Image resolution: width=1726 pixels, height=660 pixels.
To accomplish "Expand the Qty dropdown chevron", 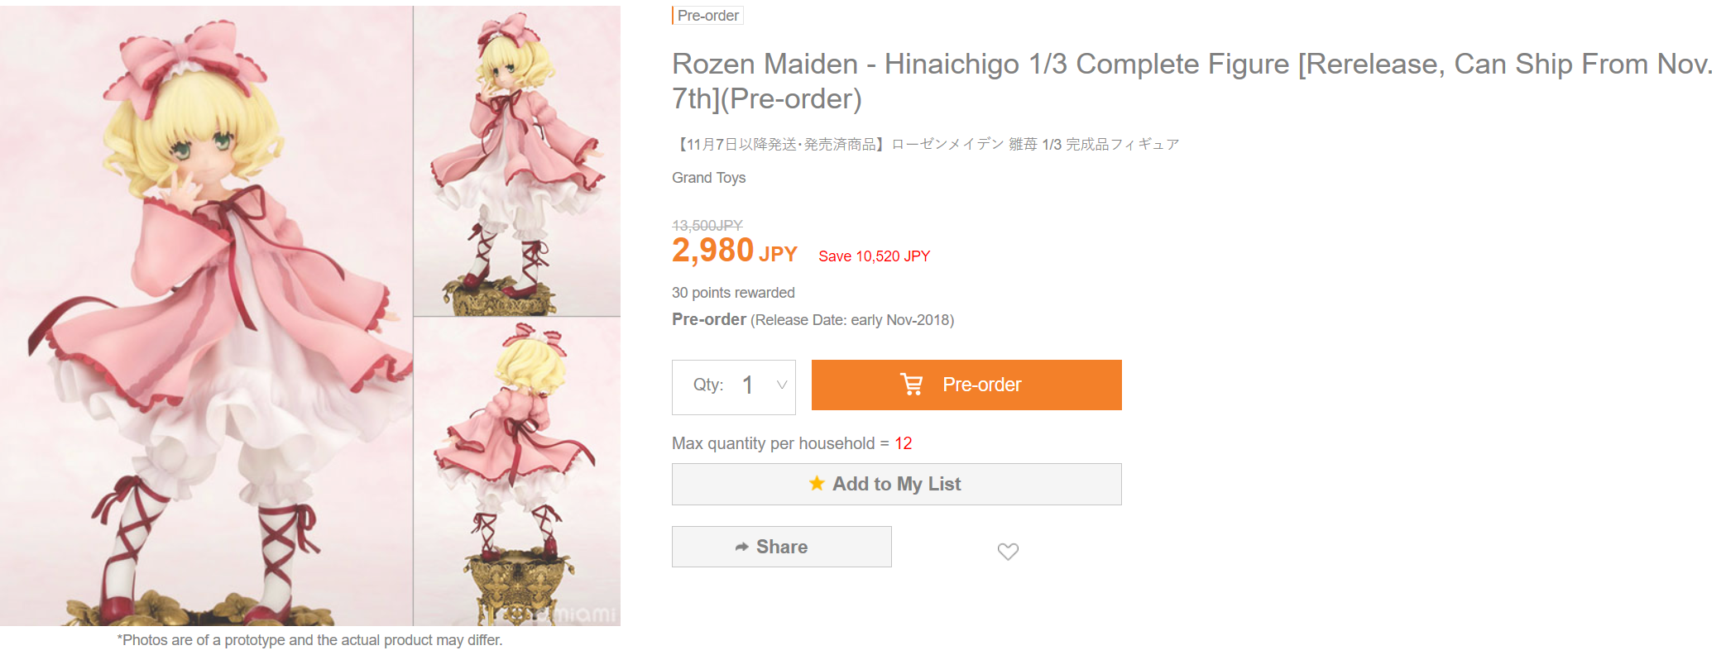I will (x=781, y=385).
